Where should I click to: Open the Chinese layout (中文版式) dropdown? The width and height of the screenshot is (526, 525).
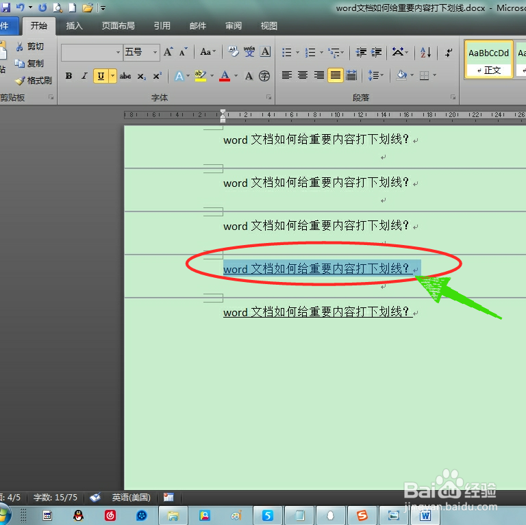coord(400,52)
